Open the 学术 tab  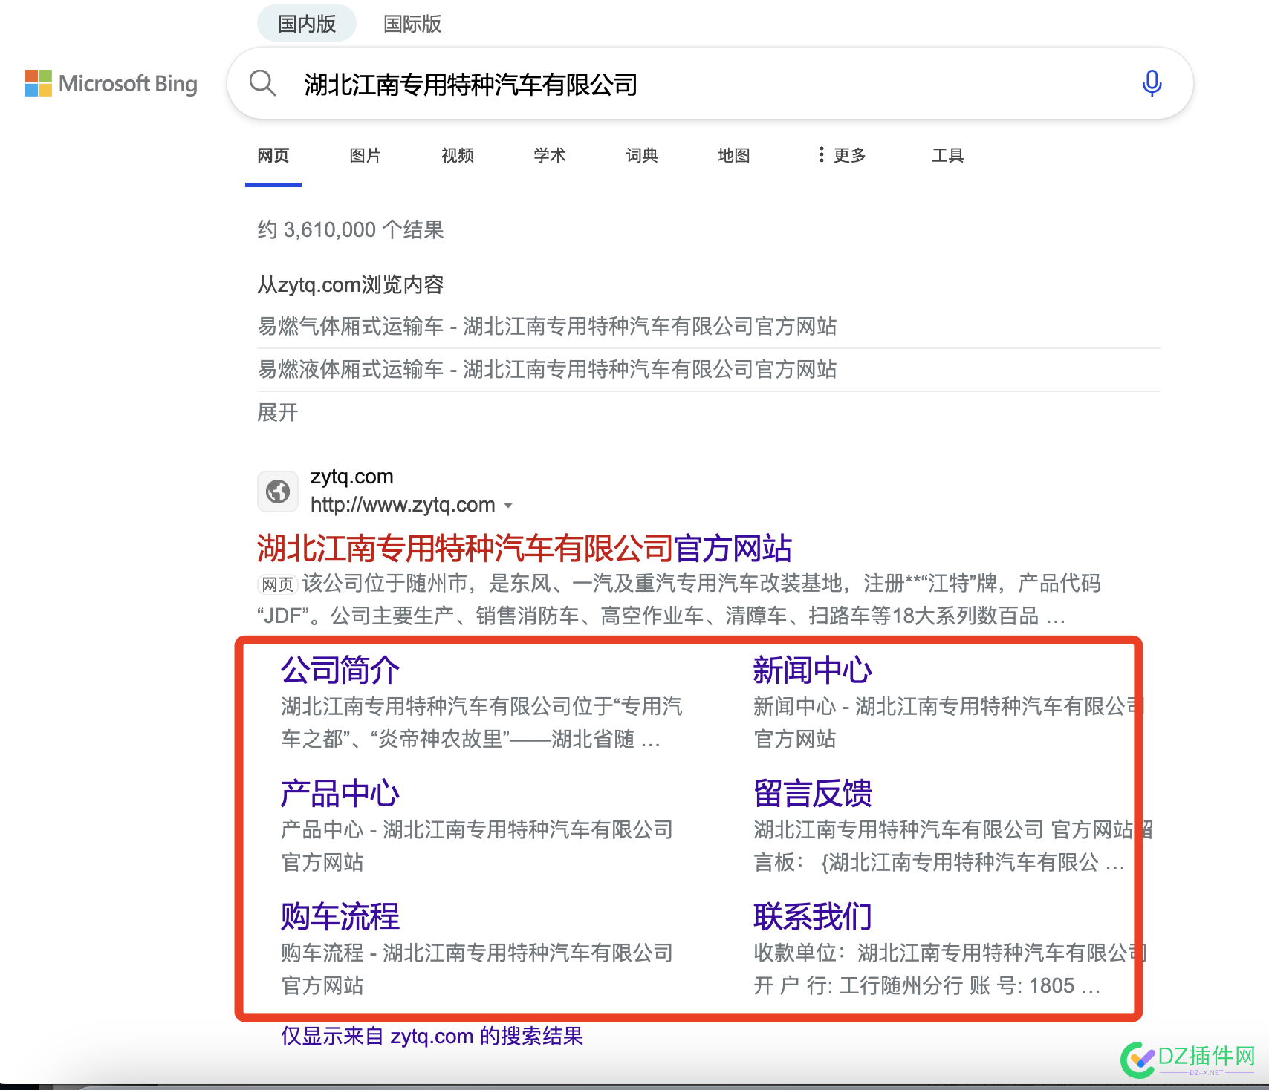click(550, 155)
